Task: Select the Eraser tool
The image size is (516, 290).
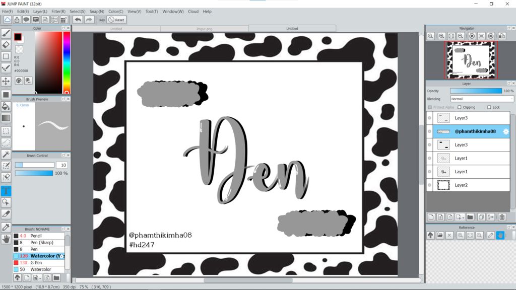Action: click(x=6, y=45)
